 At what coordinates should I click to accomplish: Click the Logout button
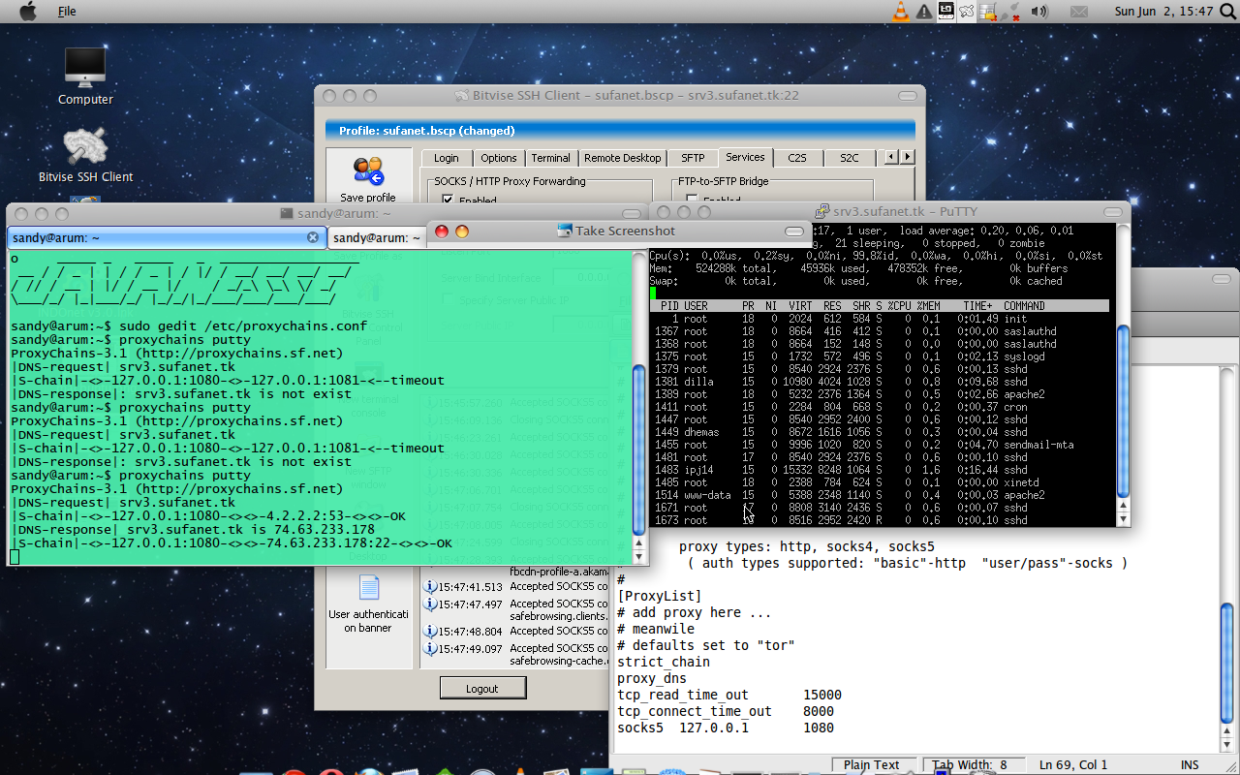(x=482, y=689)
